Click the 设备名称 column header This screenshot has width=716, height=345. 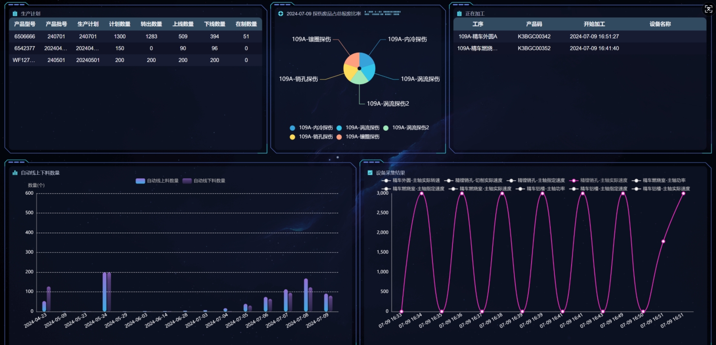660,24
